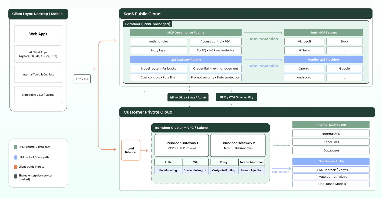The height and width of the screenshot is (198, 382).
Task: Select the Web Apps box
Action: [38, 34]
